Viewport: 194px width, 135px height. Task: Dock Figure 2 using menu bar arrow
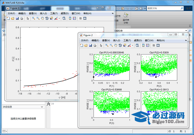[x=186, y=40]
